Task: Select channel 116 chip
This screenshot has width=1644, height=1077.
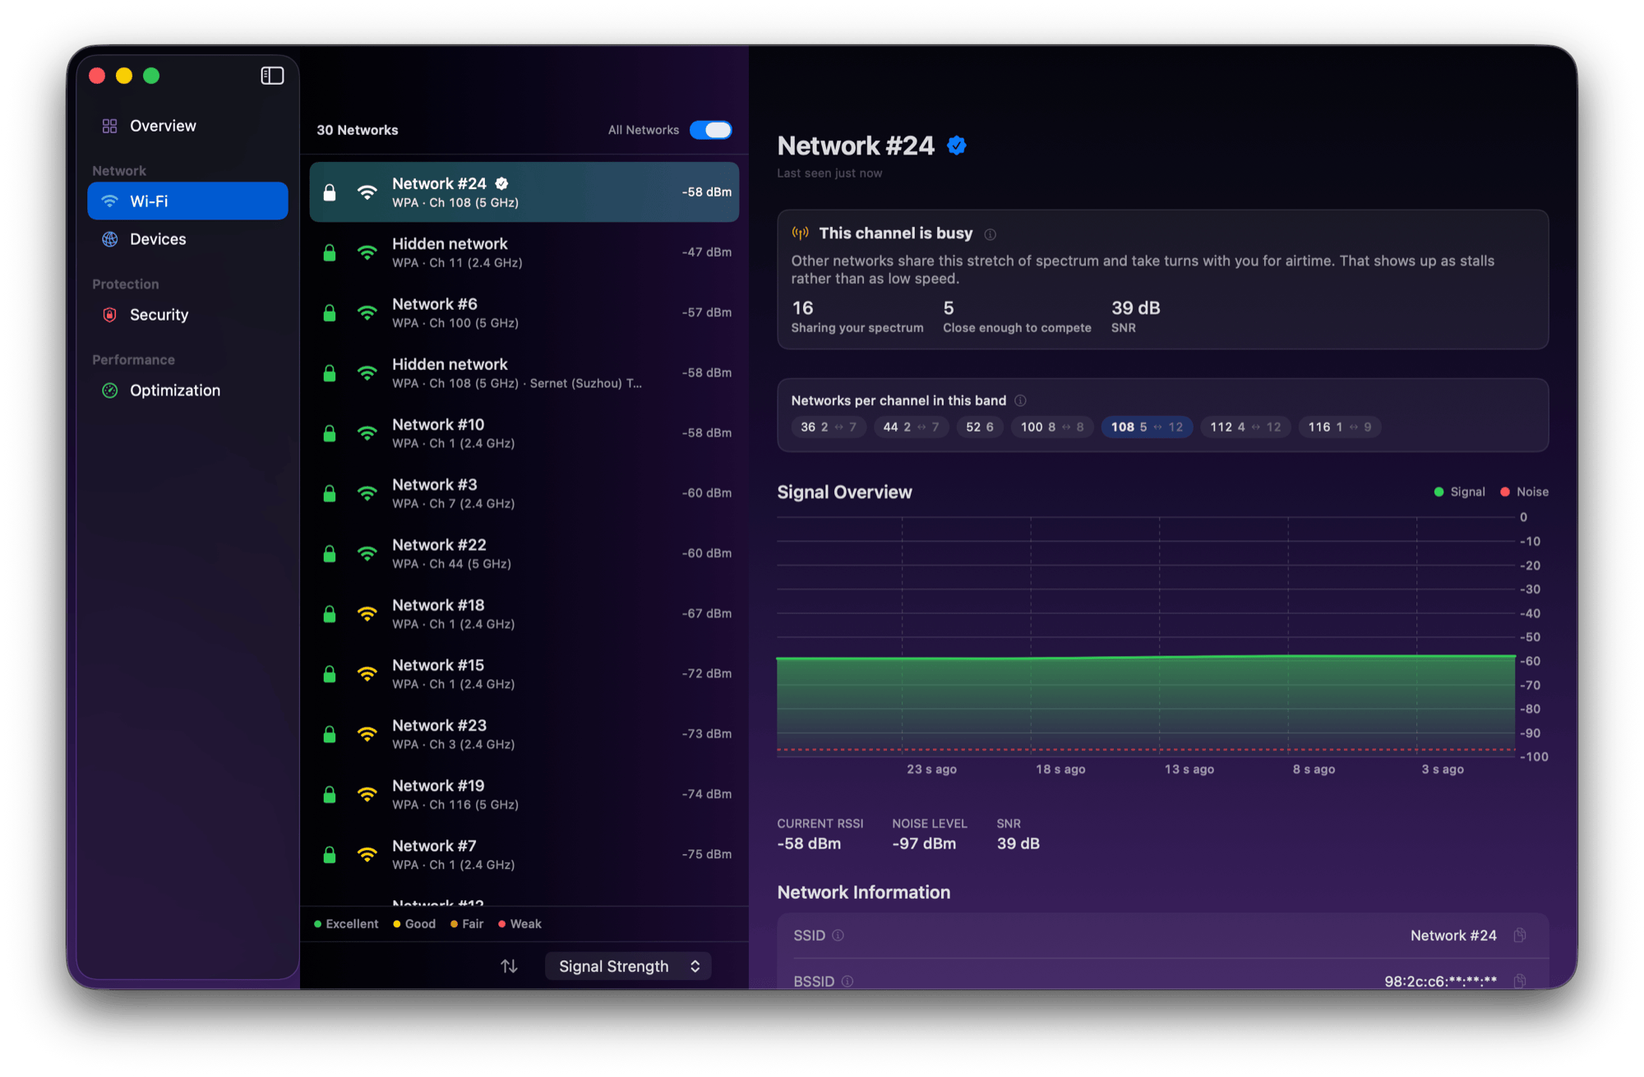Action: 1340,427
